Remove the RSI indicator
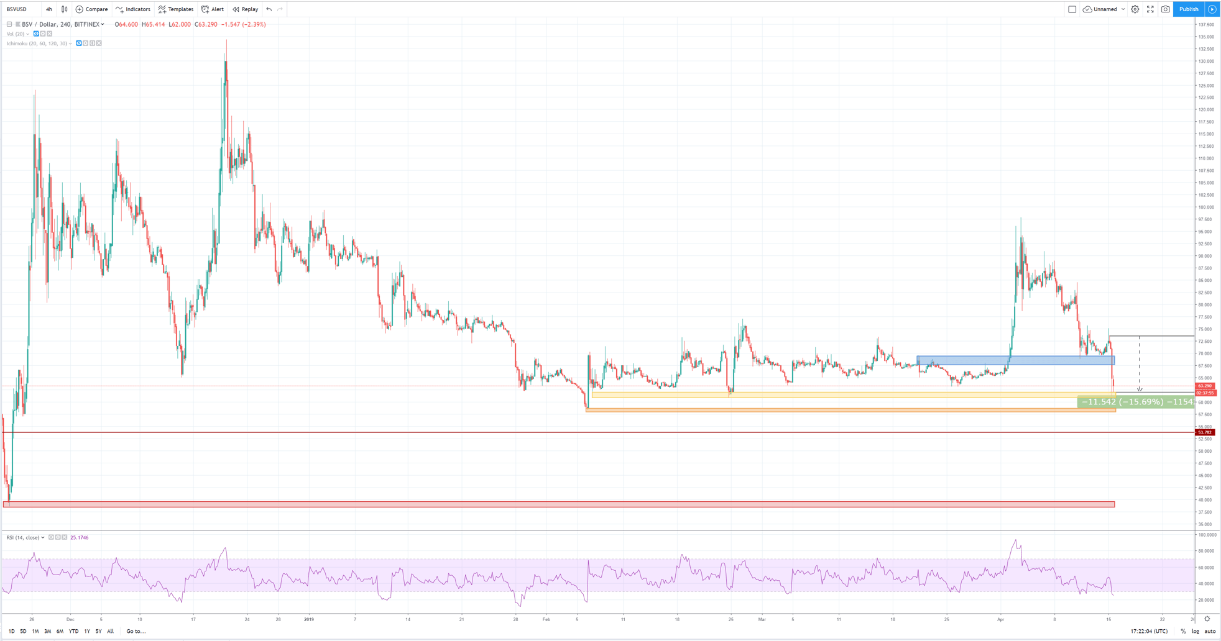 click(65, 537)
